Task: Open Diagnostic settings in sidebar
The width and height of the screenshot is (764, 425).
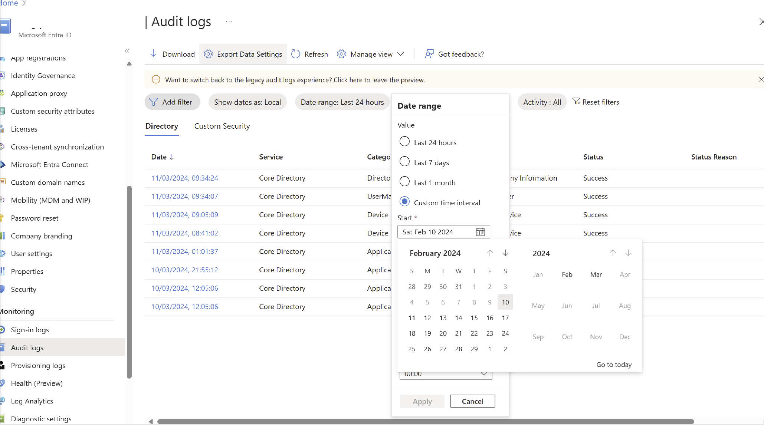Action: [x=41, y=419]
